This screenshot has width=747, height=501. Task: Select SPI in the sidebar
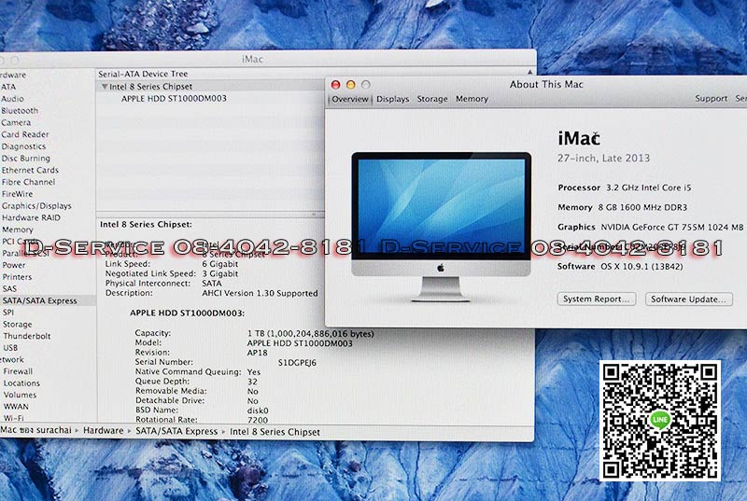[x=8, y=313]
